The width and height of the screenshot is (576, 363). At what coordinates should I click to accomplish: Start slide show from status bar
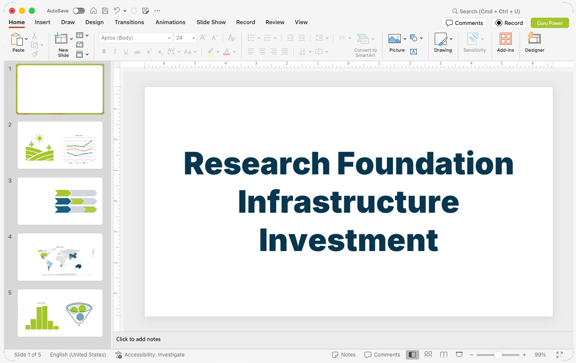pos(459,355)
